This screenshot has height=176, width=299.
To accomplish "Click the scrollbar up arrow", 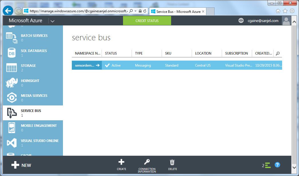I will click(x=294, y=22).
